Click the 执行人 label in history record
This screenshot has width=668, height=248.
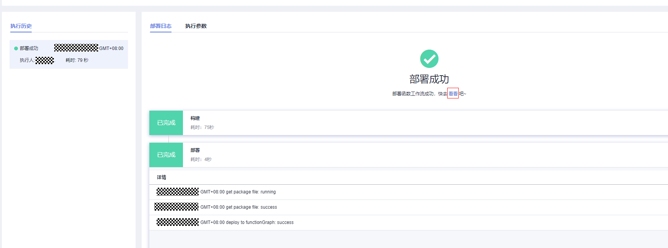(27, 60)
